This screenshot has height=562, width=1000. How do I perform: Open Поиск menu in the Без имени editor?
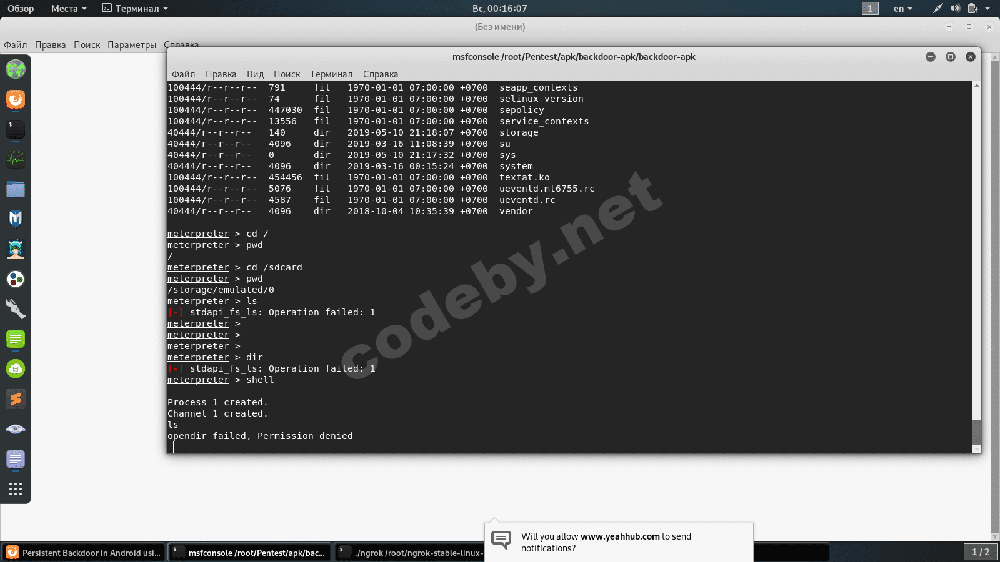(x=87, y=45)
